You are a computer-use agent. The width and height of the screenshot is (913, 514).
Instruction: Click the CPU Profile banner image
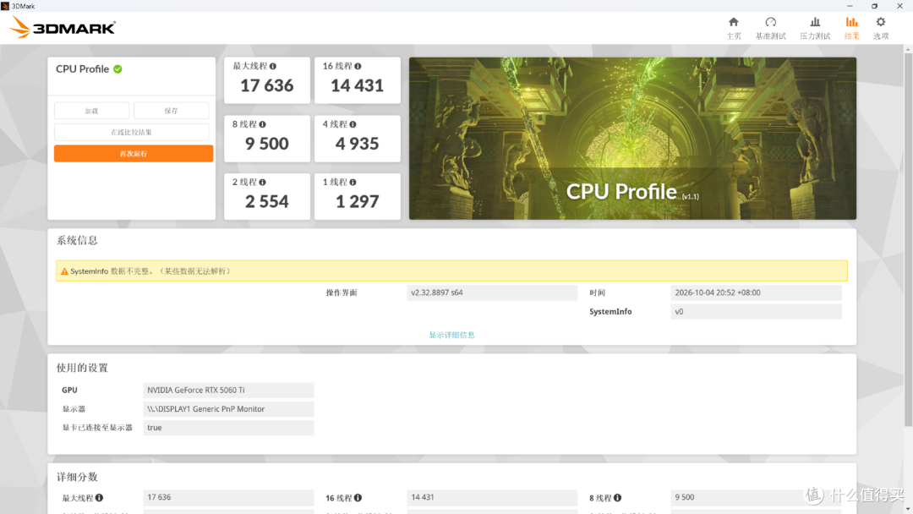click(x=632, y=139)
